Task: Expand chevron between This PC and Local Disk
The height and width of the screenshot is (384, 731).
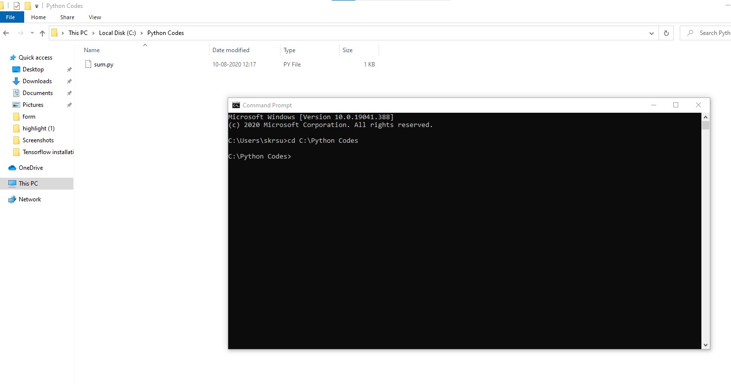Action: click(x=94, y=33)
